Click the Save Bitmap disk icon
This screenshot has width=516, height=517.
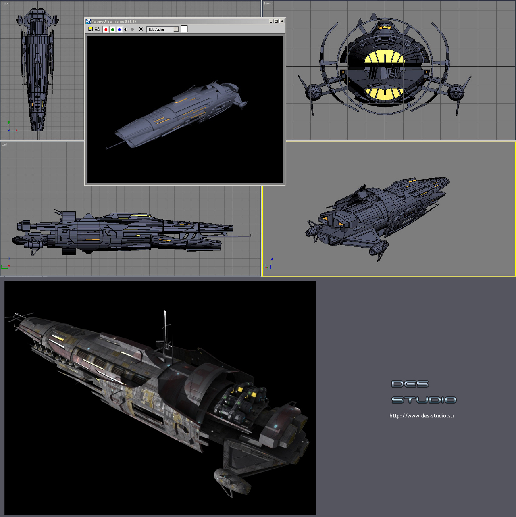pos(91,29)
